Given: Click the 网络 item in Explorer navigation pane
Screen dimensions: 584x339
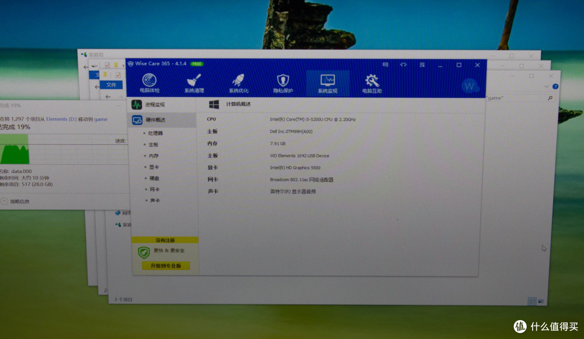Looking at the screenshot, I should click(123, 213).
